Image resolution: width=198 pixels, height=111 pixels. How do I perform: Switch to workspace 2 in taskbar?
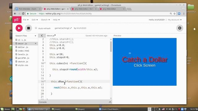point(153,109)
